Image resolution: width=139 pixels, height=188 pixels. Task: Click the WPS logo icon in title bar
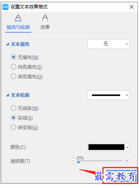(6, 7)
